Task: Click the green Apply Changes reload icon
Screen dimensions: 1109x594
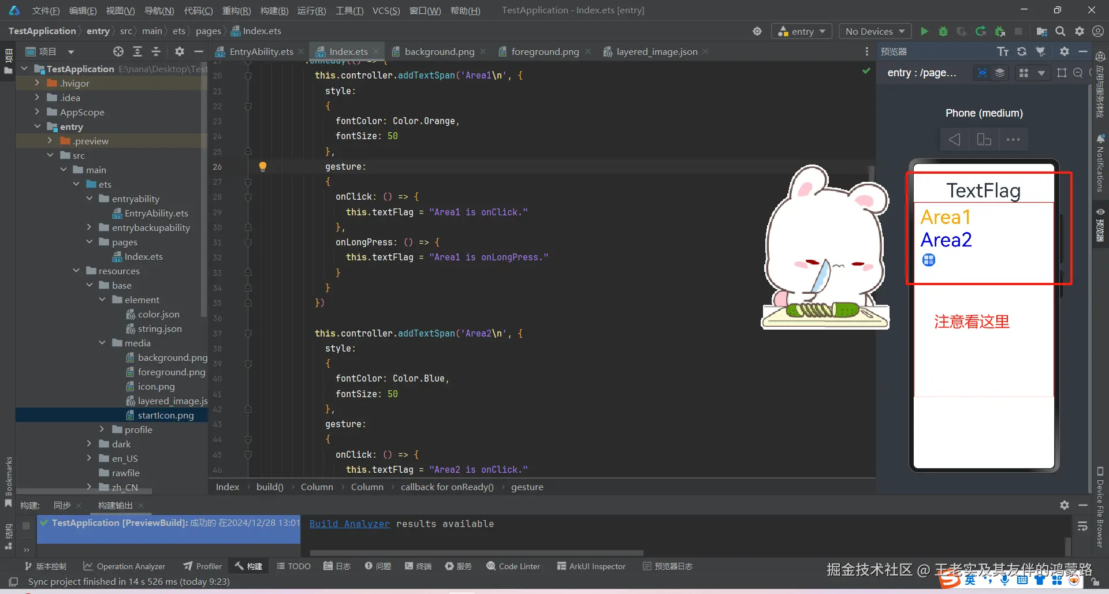Action: (x=981, y=31)
